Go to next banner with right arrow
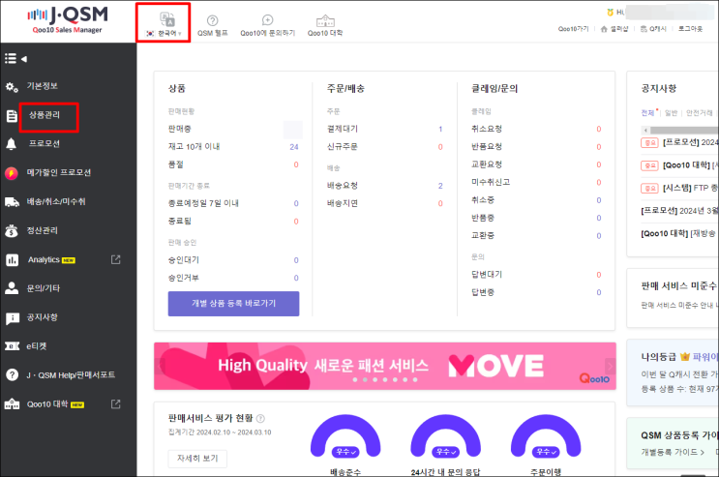The height and width of the screenshot is (477, 719). point(610,366)
